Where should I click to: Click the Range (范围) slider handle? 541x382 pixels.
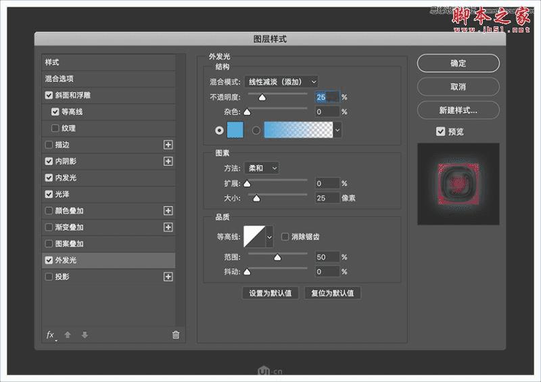coord(277,258)
